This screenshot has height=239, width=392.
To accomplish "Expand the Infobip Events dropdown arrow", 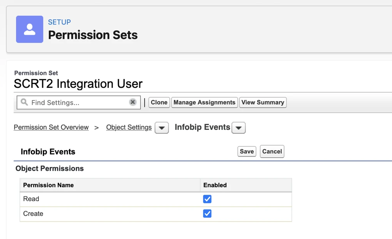I will (x=239, y=128).
